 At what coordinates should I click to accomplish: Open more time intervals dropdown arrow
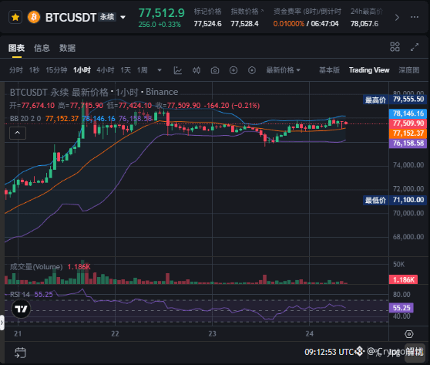coord(160,70)
